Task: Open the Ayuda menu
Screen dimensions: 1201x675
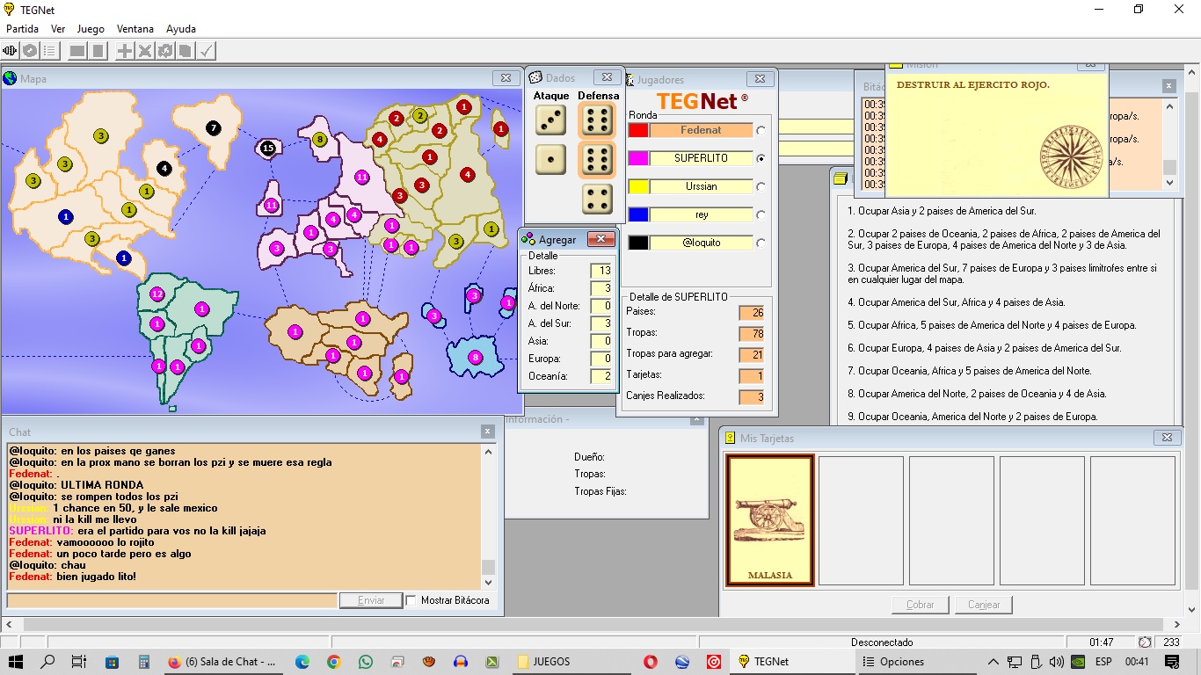Action: [181, 29]
